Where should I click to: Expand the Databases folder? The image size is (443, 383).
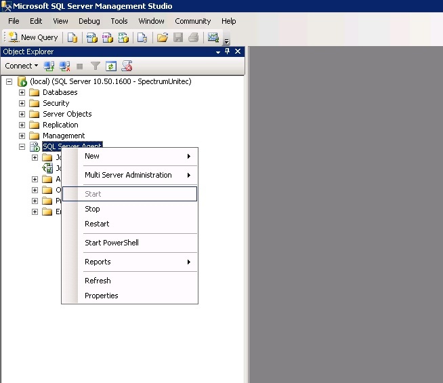tap(22, 92)
